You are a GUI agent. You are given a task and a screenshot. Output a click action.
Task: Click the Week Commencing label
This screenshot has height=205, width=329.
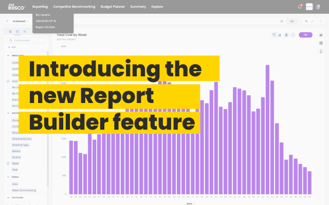coord(24,190)
